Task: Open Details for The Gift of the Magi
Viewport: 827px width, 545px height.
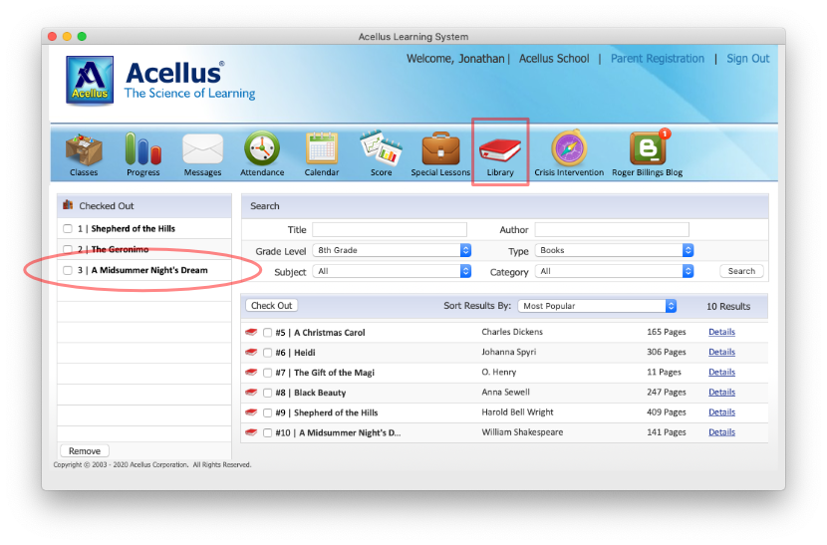Action: point(721,372)
